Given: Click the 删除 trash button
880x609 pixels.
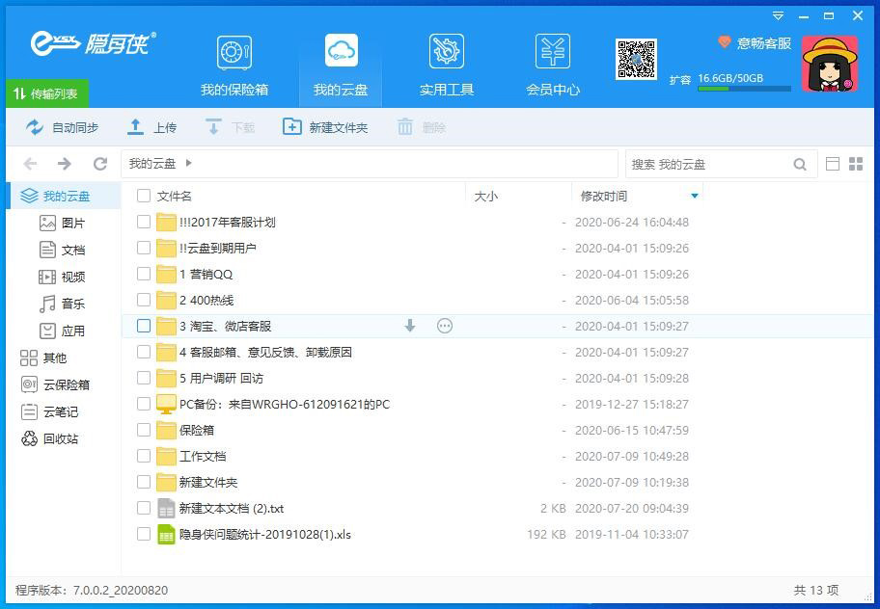Looking at the screenshot, I should pyautogui.click(x=422, y=128).
